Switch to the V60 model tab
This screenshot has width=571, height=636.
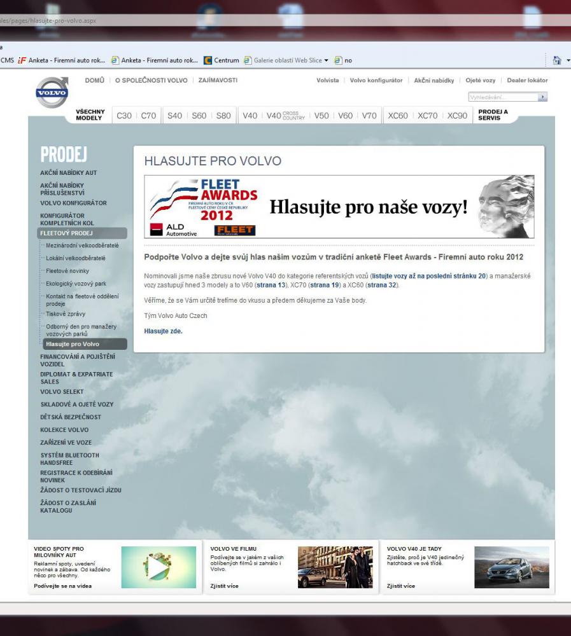click(x=345, y=116)
